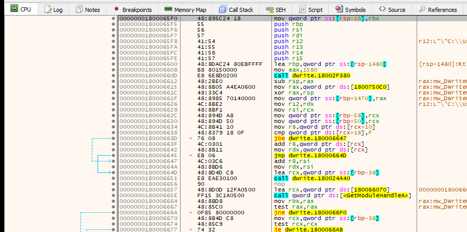Click the call to GetModuleHandleA
This screenshot has width=467, height=232.
click(x=342, y=195)
